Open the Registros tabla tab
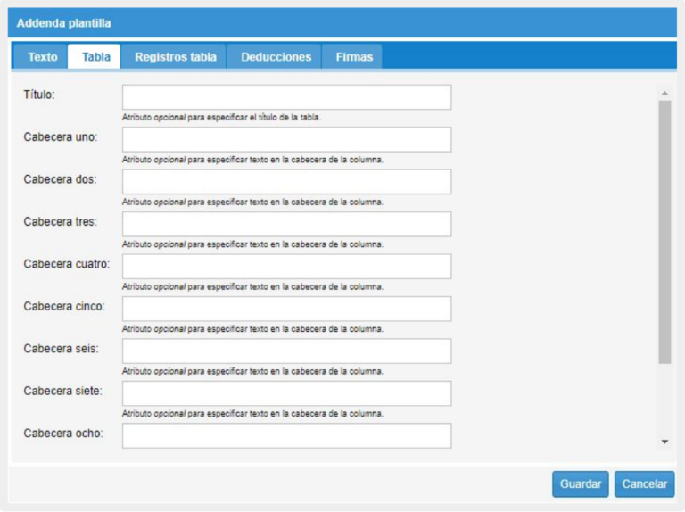Screen dimensions: 685x512 [x=175, y=57]
